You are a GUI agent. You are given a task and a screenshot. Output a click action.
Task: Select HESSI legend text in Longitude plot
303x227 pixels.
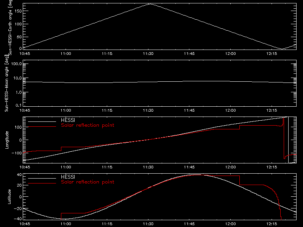(x=68, y=120)
